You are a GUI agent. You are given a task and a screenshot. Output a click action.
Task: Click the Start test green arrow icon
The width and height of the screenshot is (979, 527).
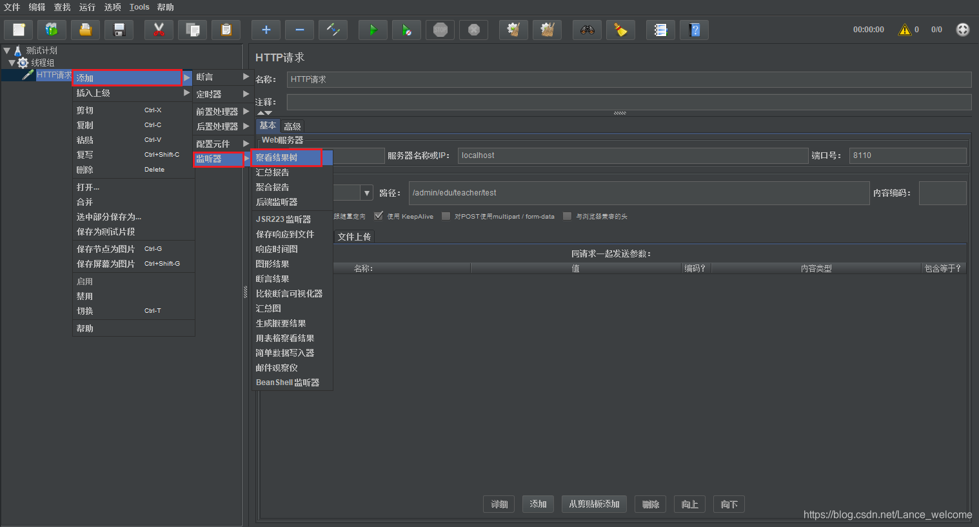373,29
